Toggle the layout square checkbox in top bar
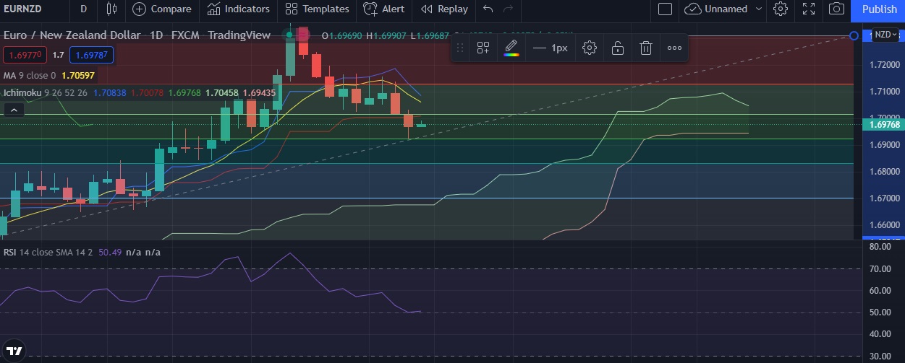The width and height of the screenshot is (905, 363). click(665, 9)
